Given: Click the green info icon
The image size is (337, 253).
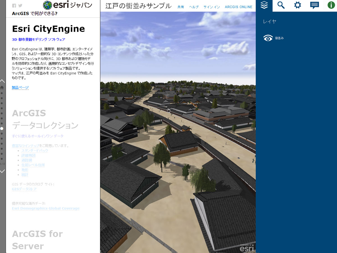Looking at the screenshot, I should 331,5.
